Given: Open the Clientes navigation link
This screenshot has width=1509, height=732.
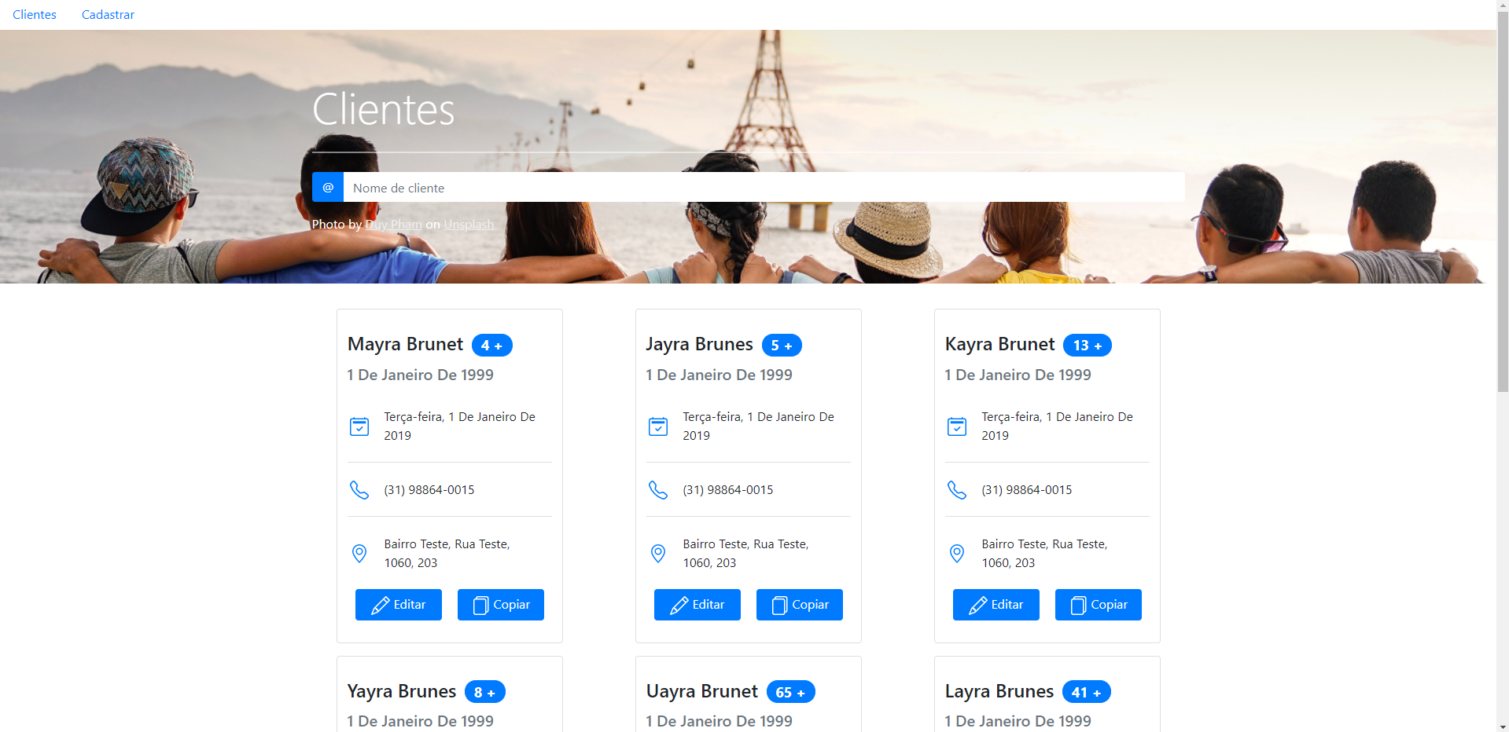Looking at the screenshot, I should 35,15.
